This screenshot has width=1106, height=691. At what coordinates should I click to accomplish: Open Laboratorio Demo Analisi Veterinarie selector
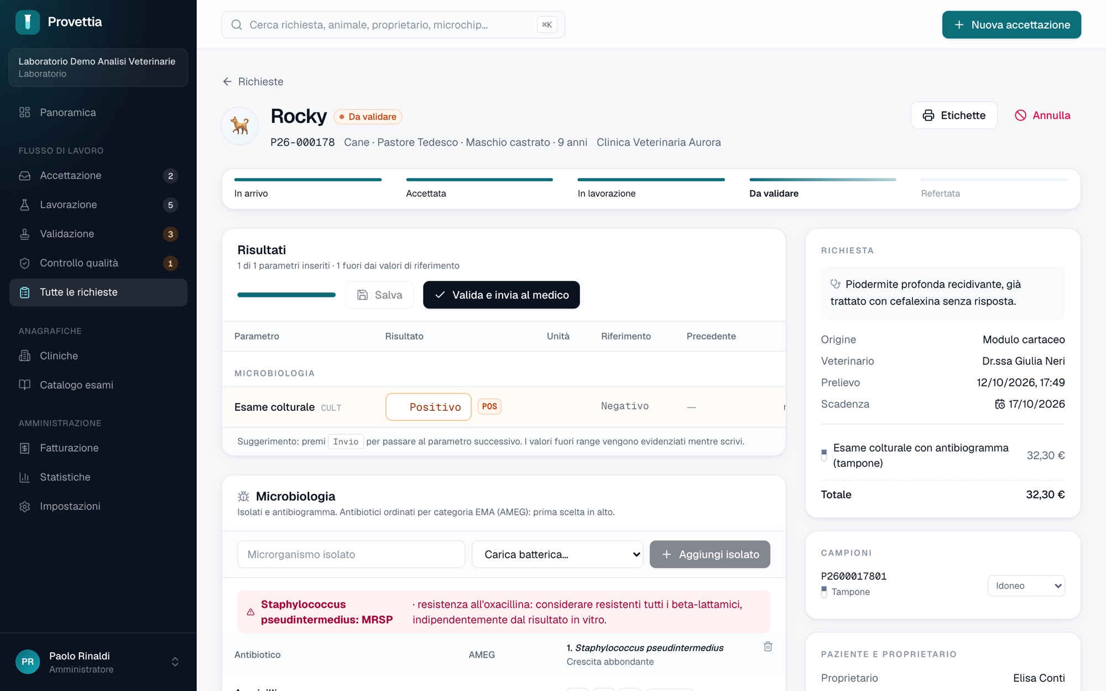pyautogui.click(x=98, y=67)
